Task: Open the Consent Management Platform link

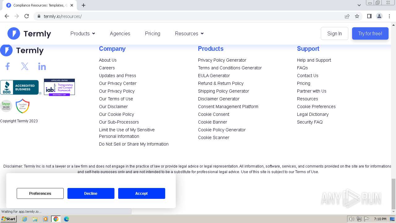Action: pos(228,107)
